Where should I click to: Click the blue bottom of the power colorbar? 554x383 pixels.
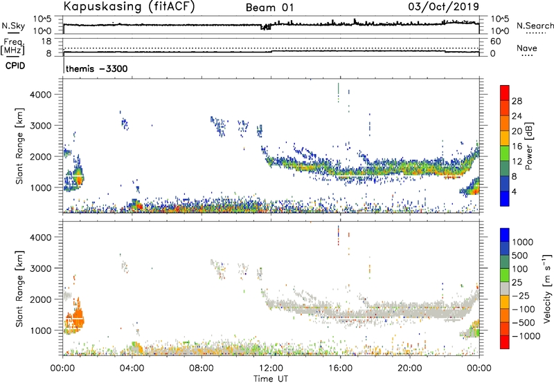point(505,198)
